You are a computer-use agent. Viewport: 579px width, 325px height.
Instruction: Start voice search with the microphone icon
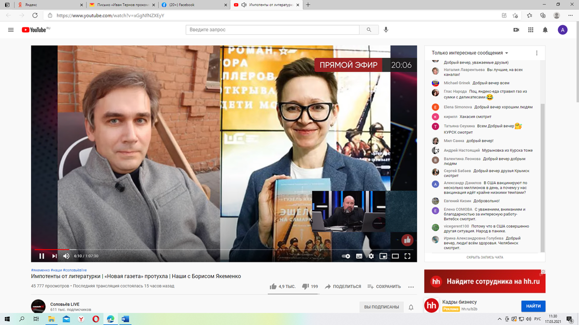[386, 29]
